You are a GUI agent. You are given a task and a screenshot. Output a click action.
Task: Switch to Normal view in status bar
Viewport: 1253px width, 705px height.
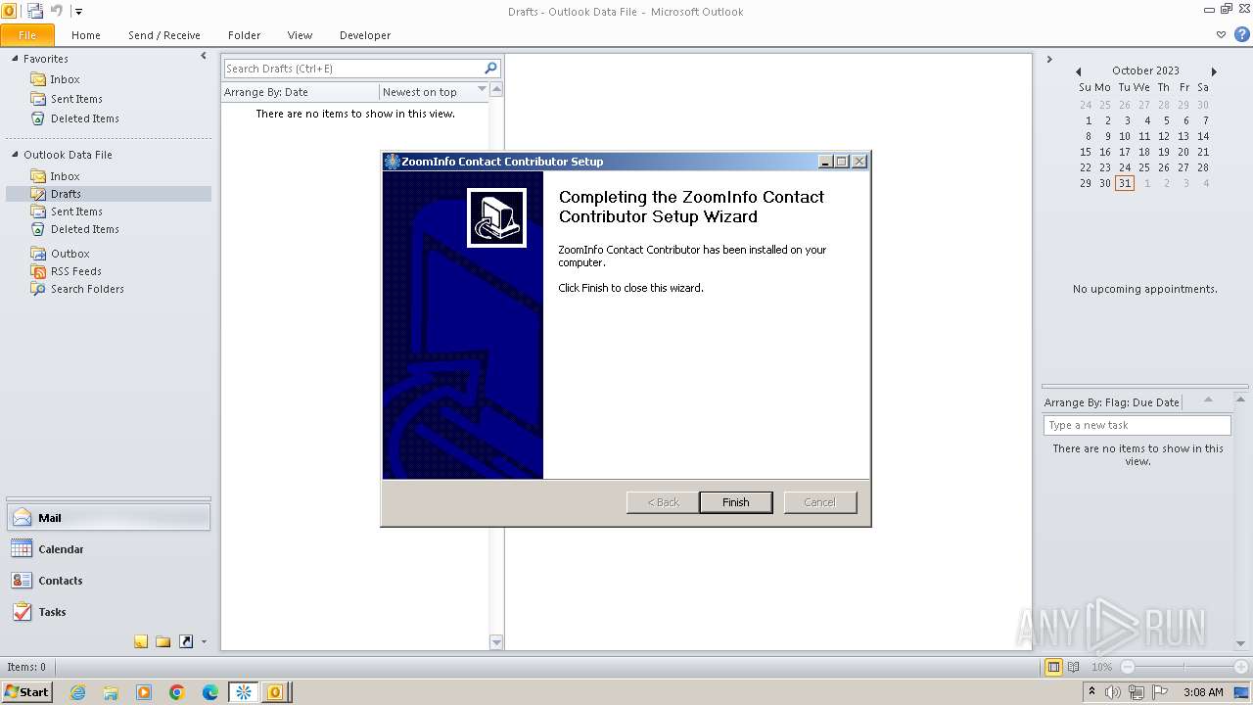[x=1053, y=667]
